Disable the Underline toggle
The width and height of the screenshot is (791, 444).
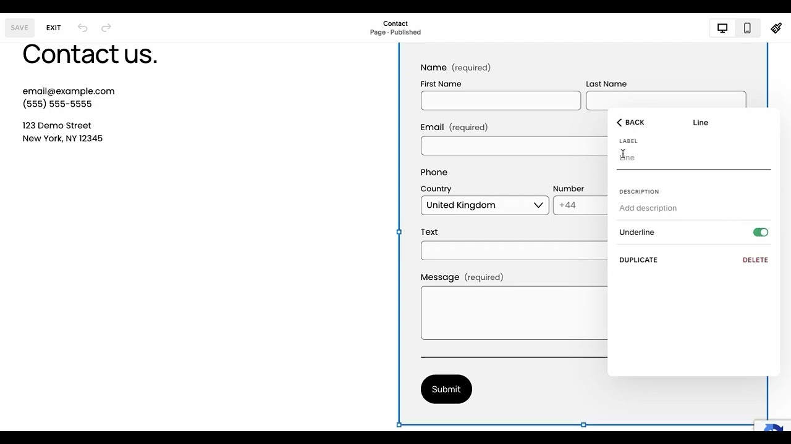click(x=760, y=232)
